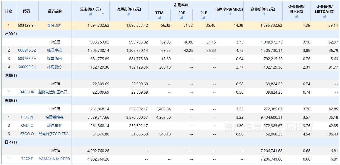Open stock code 603766.SH
The width and height of the screenshot is (340, 165).
tap(27, 59)
